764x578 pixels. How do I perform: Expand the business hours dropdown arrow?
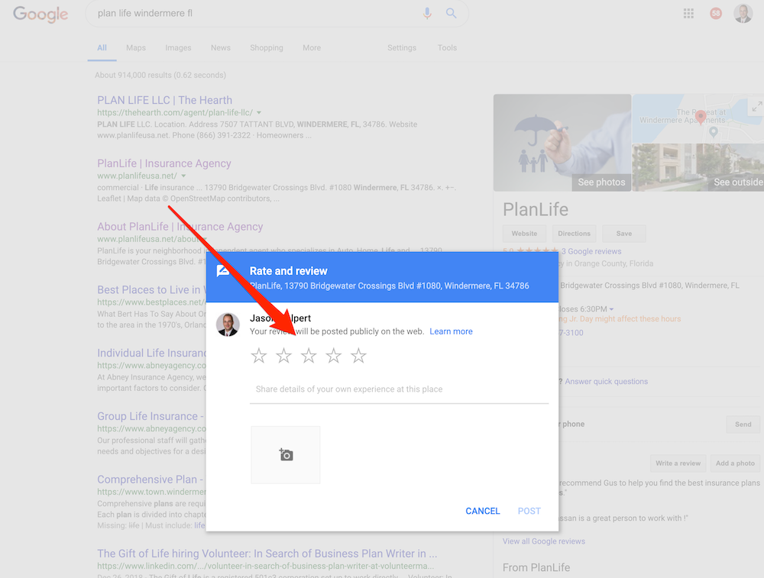(x=611, y=309)
